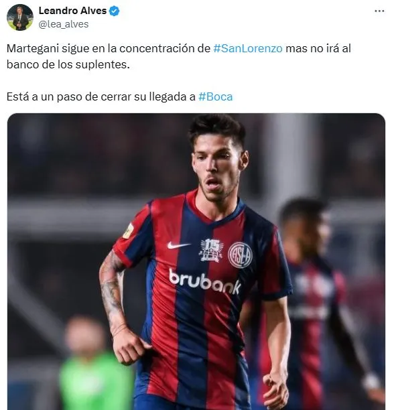394x410 pixels.
Task: Click the Leandro Alves display name
Action: 72,11
